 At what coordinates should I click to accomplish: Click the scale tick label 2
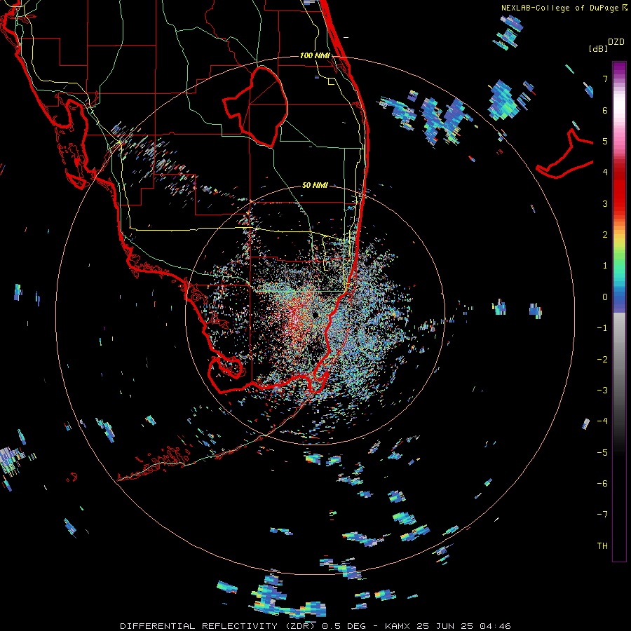605,234
